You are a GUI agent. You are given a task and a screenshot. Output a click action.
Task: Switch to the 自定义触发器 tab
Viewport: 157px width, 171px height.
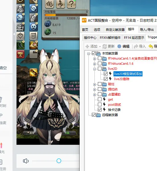click(x=115, y=30)
